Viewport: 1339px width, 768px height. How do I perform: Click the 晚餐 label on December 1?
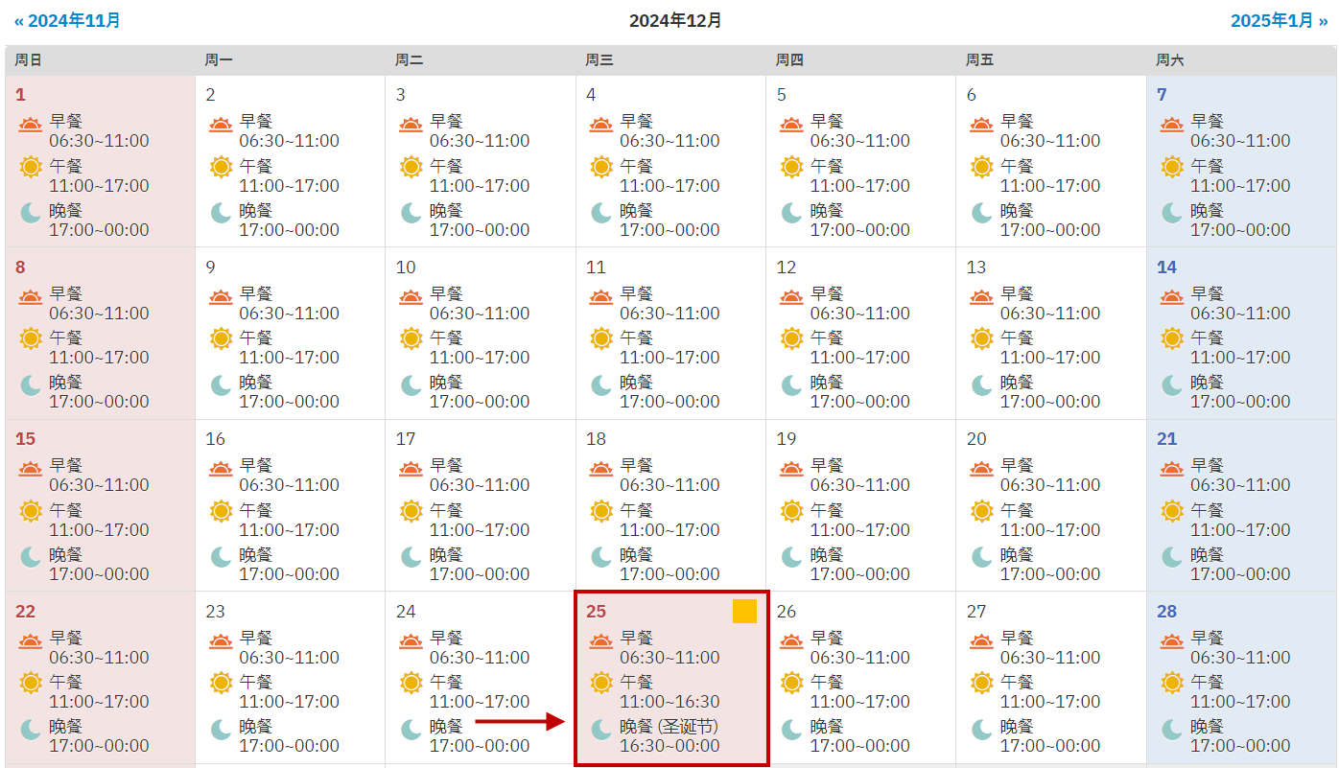[x=66, y=210]
